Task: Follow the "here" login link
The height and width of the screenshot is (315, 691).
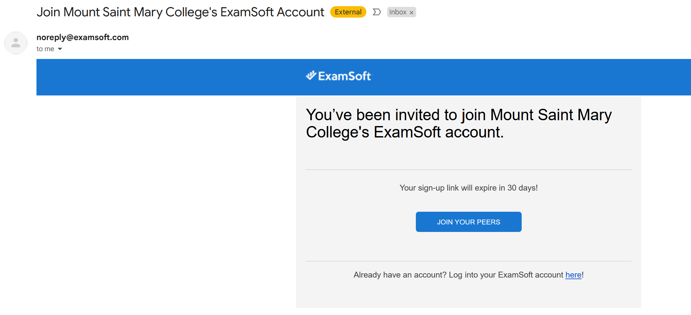Action: point(573,275)
